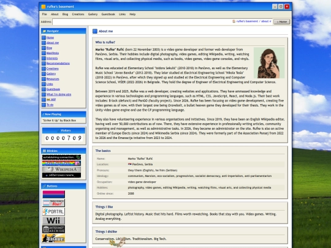Open the Recommendations sidebar link
Screen dimensions: 331x248
coord(58,63)
